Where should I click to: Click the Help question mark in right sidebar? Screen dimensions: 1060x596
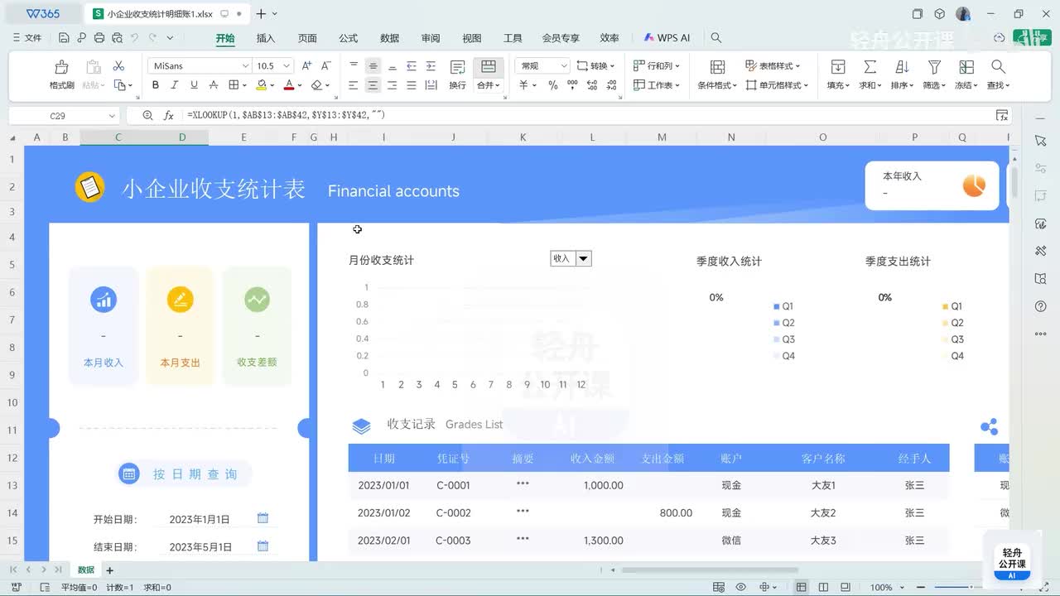[x=1041, y=306]
